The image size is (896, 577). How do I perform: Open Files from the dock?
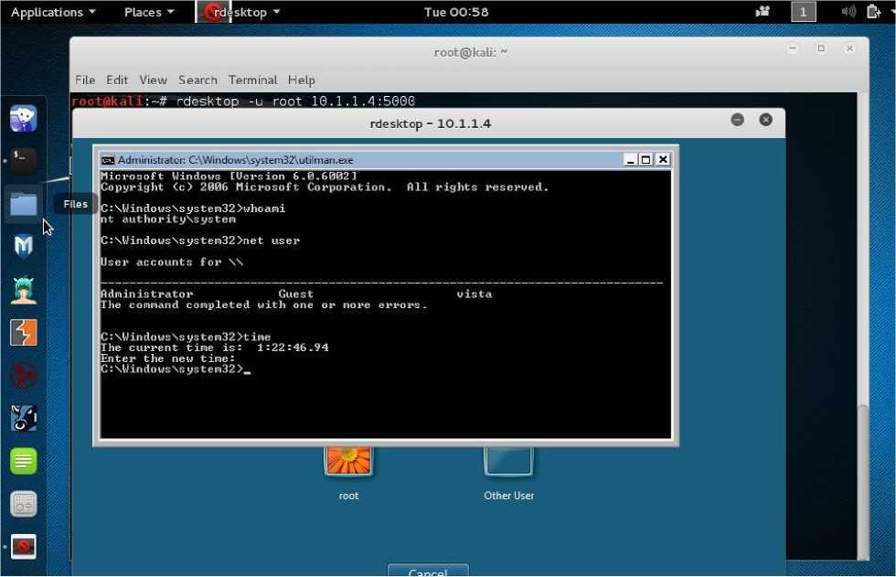(24, 204)
